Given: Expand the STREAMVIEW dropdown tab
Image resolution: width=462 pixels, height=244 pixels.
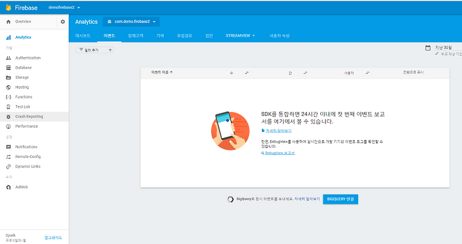Looking at the screenshot, I should coord(241,36).
